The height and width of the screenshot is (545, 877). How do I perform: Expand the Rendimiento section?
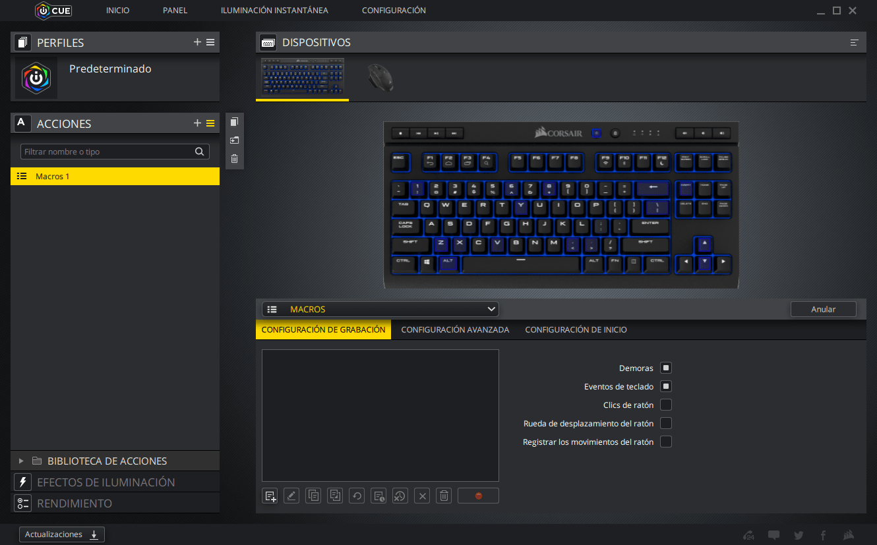pyautogui.click(x=115, y=503)
